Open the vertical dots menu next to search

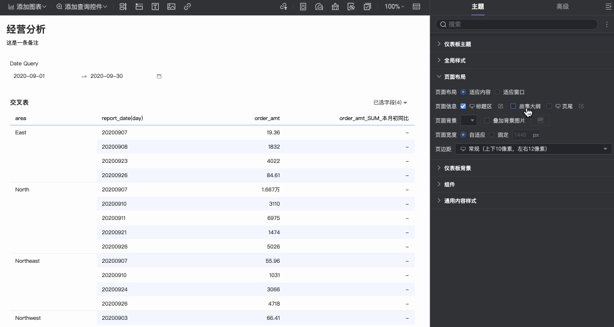[606, 24]
